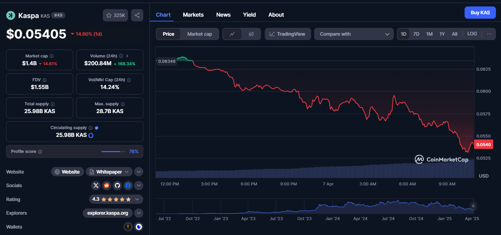The width and height of the screenshot is (501, 235).
Task: Open the more options ellipsis menu
Action: tap(489, 34)
